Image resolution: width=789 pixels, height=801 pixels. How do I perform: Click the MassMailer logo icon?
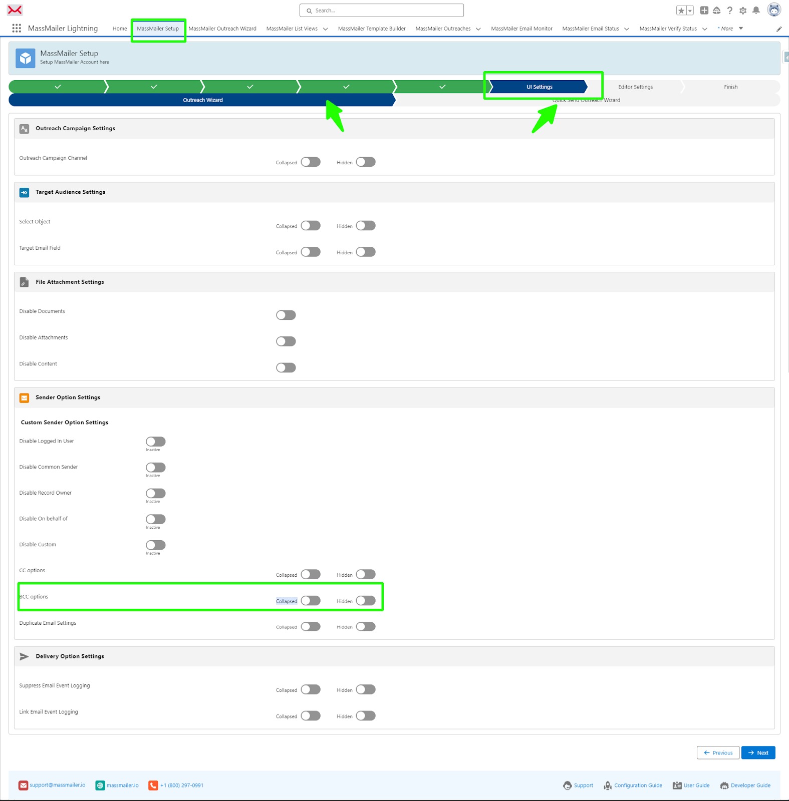coord(15,10)
